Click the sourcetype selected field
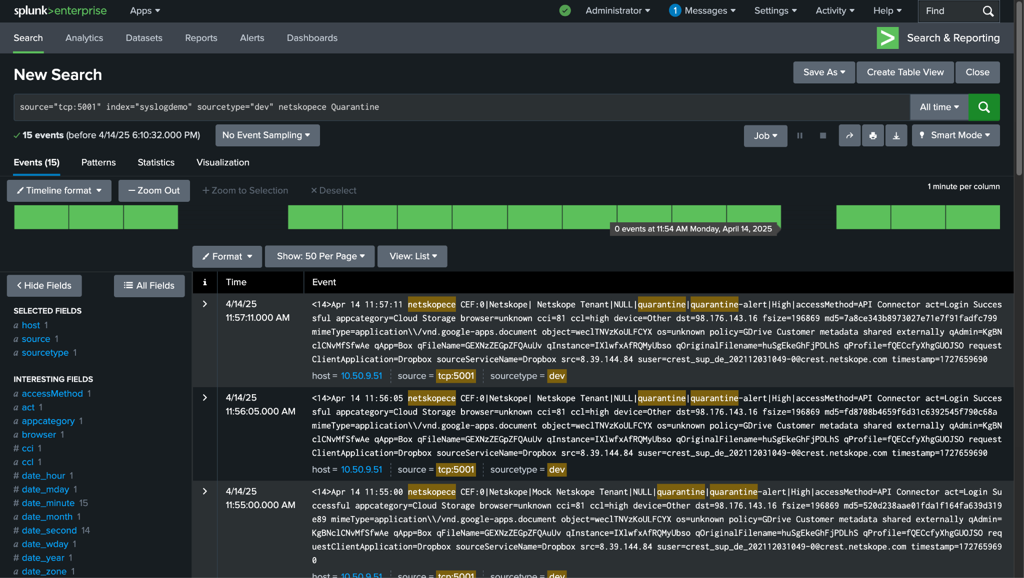Image resolution: width=1024 pixels, height=578 pixels. coord(45,353)
